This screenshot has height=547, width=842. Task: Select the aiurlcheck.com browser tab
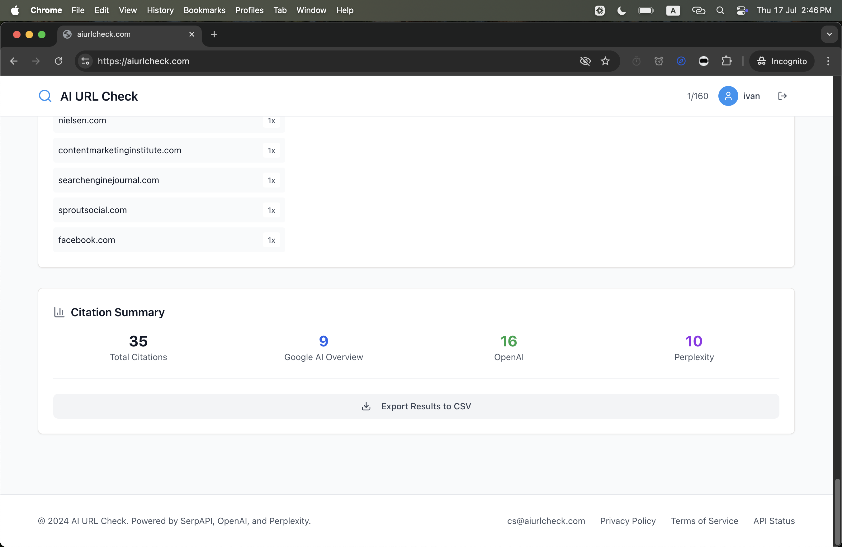[130, 34]
